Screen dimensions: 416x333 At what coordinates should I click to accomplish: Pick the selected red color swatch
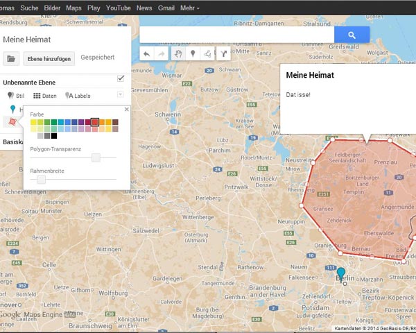coord(95,122)
